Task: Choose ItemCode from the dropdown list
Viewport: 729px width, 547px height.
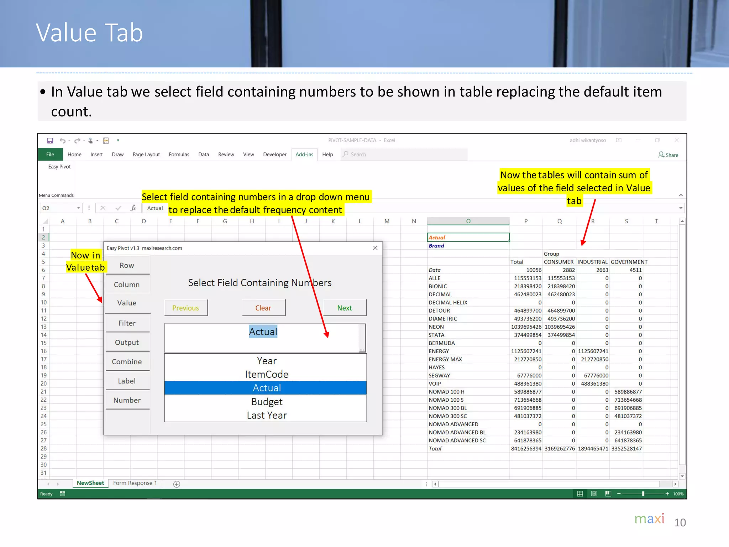Action: point(266,374)
